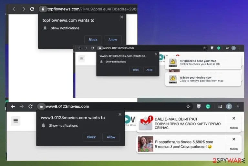Reload the bottom 0123movies window
The image size is (248, 166).
31,107
